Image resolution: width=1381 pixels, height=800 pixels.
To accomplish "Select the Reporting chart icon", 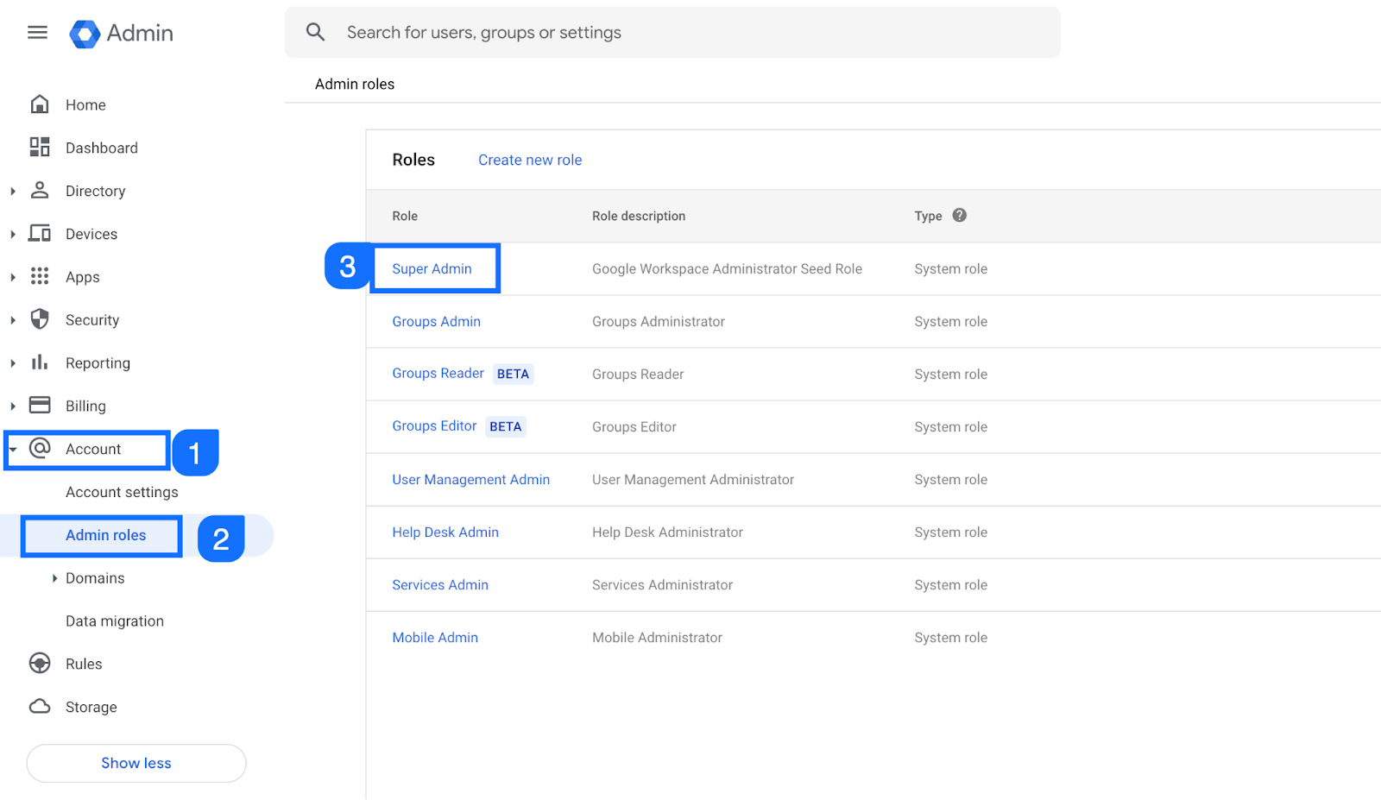I will point(40,362).
